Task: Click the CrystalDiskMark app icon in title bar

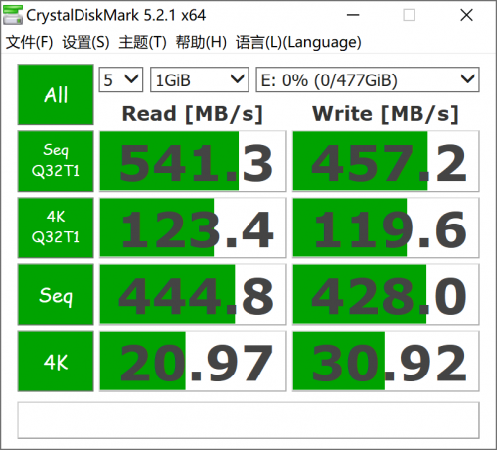Action: pos(13,15)
